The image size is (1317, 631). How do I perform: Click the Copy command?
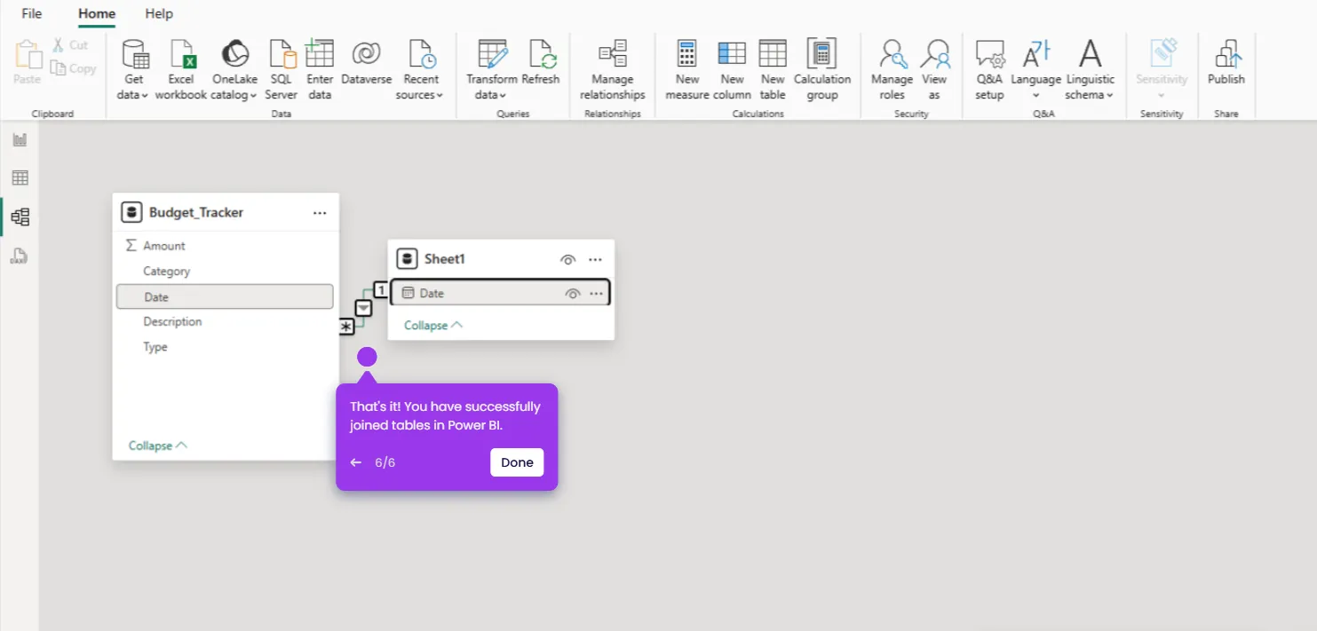pyautogui.click(x=74, y=68)
